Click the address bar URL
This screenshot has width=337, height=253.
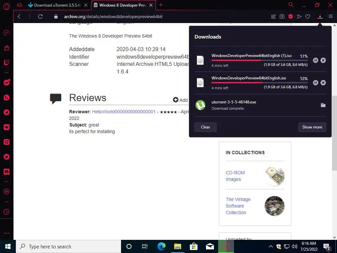(113, 16)
